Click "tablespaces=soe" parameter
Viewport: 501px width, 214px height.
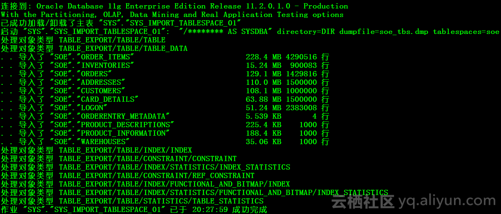point(466,31)
